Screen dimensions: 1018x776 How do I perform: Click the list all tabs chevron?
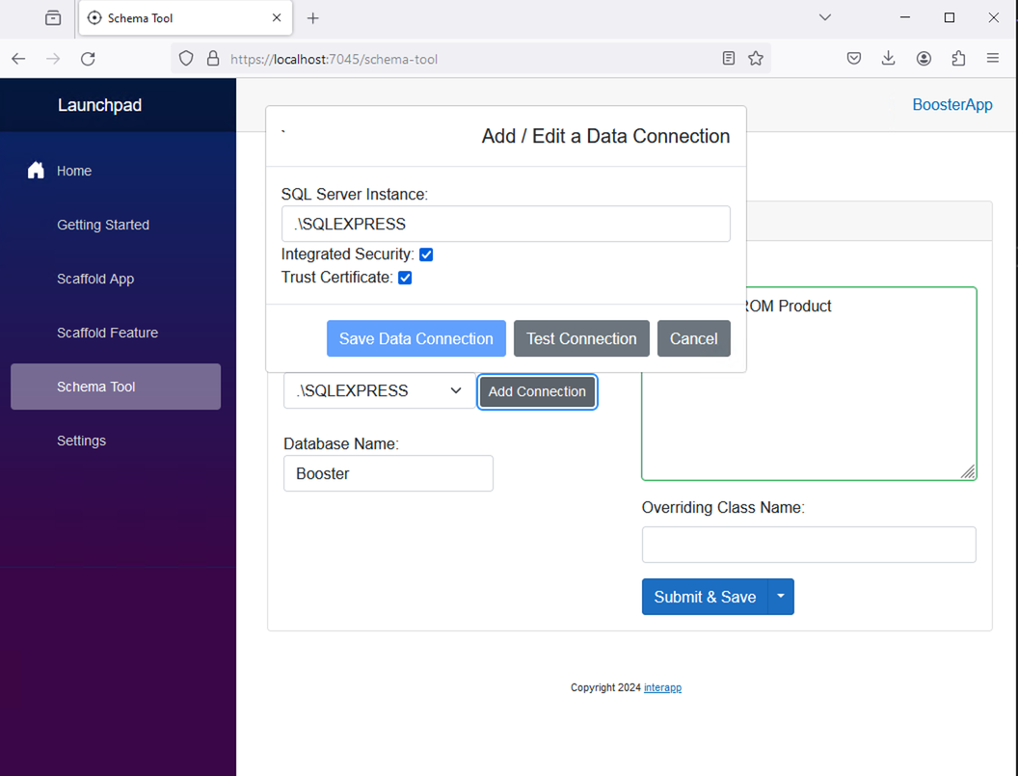tap(825, 17)
